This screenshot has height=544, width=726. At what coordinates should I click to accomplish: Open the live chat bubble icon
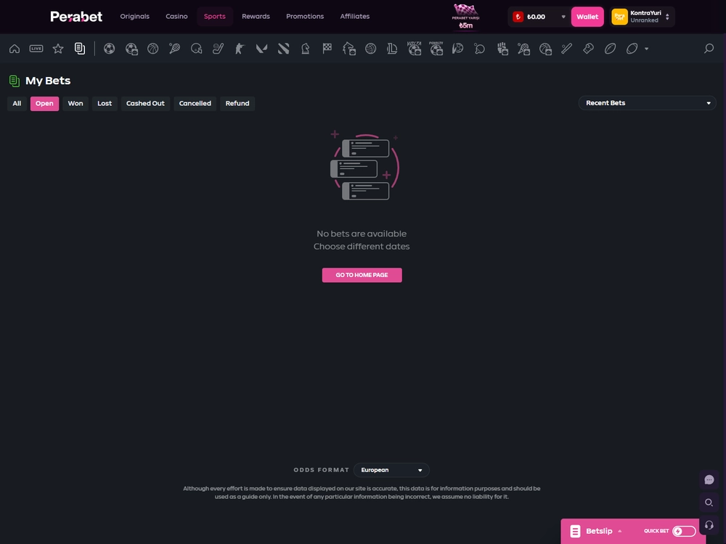point(709,479)
